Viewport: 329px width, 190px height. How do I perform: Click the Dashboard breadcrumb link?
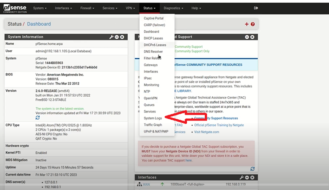click(39, 24)
